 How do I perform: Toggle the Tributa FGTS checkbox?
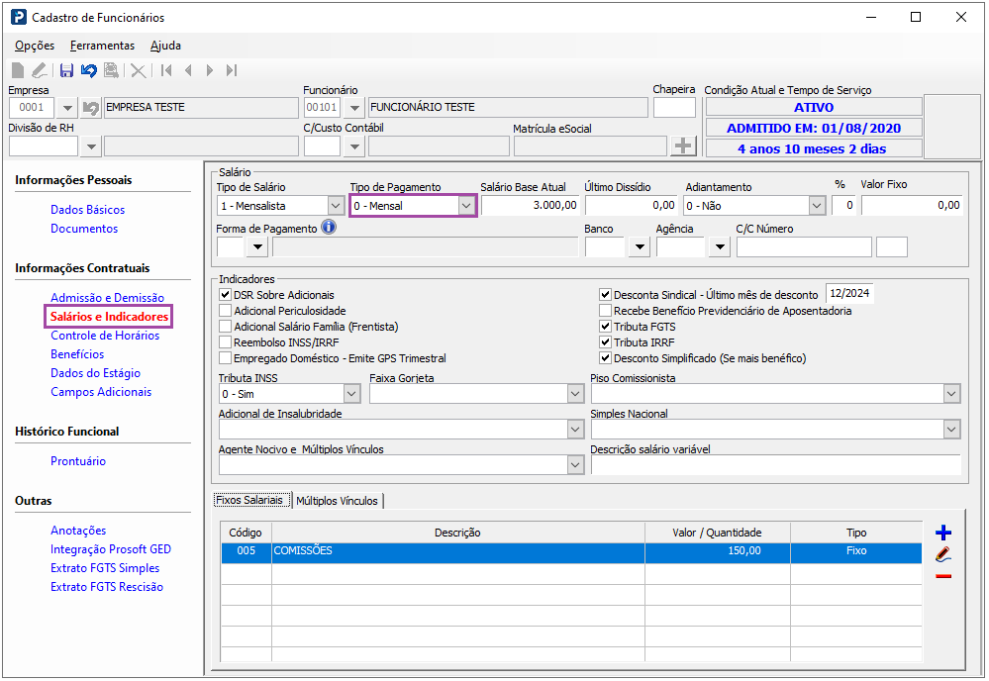coord(606,327)
